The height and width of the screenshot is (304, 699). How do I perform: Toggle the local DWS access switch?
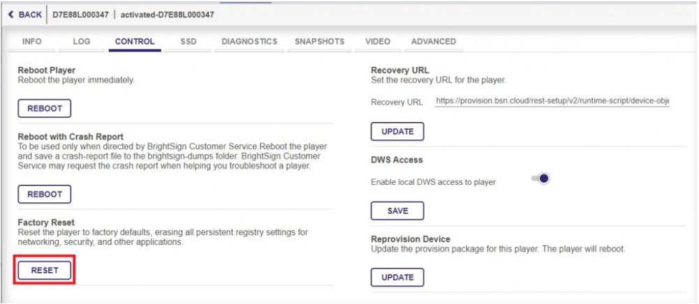click(x=540, y=178)
